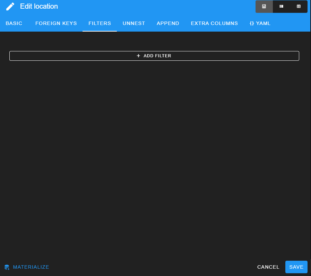Save the location changes
The image size is (311, 276).
[x=296, y=267]
